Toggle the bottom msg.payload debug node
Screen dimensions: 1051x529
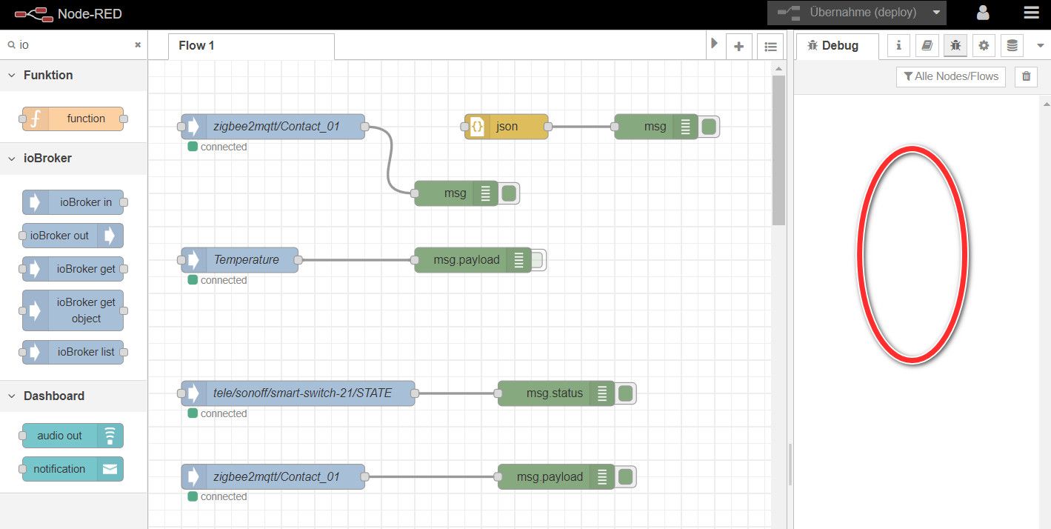pyautogui.click(x=625, y=477)
